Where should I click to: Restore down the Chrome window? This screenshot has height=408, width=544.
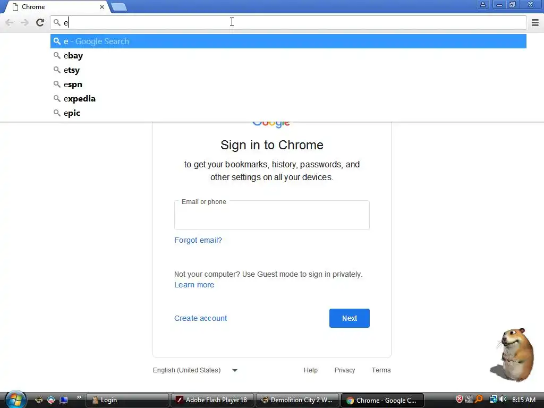click(512, 4)
